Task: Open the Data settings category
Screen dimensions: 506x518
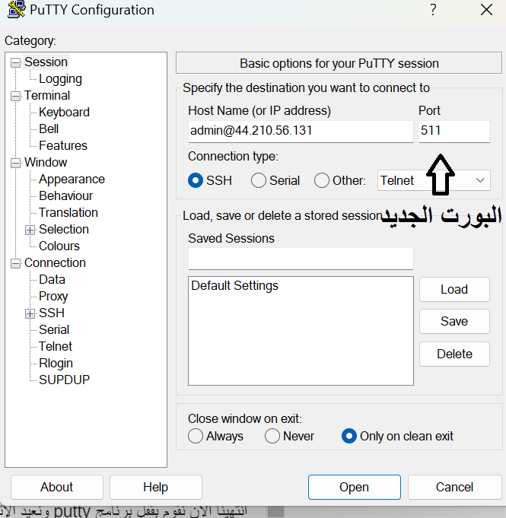Action: click(52, 279)
